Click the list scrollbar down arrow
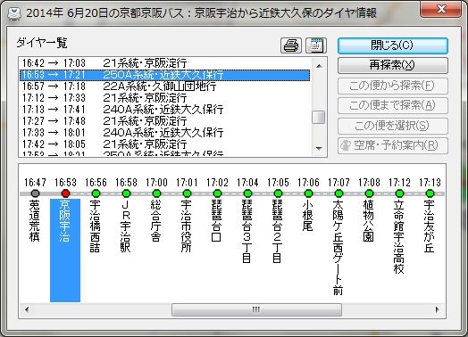468x337 pixels. click(319, 148)
